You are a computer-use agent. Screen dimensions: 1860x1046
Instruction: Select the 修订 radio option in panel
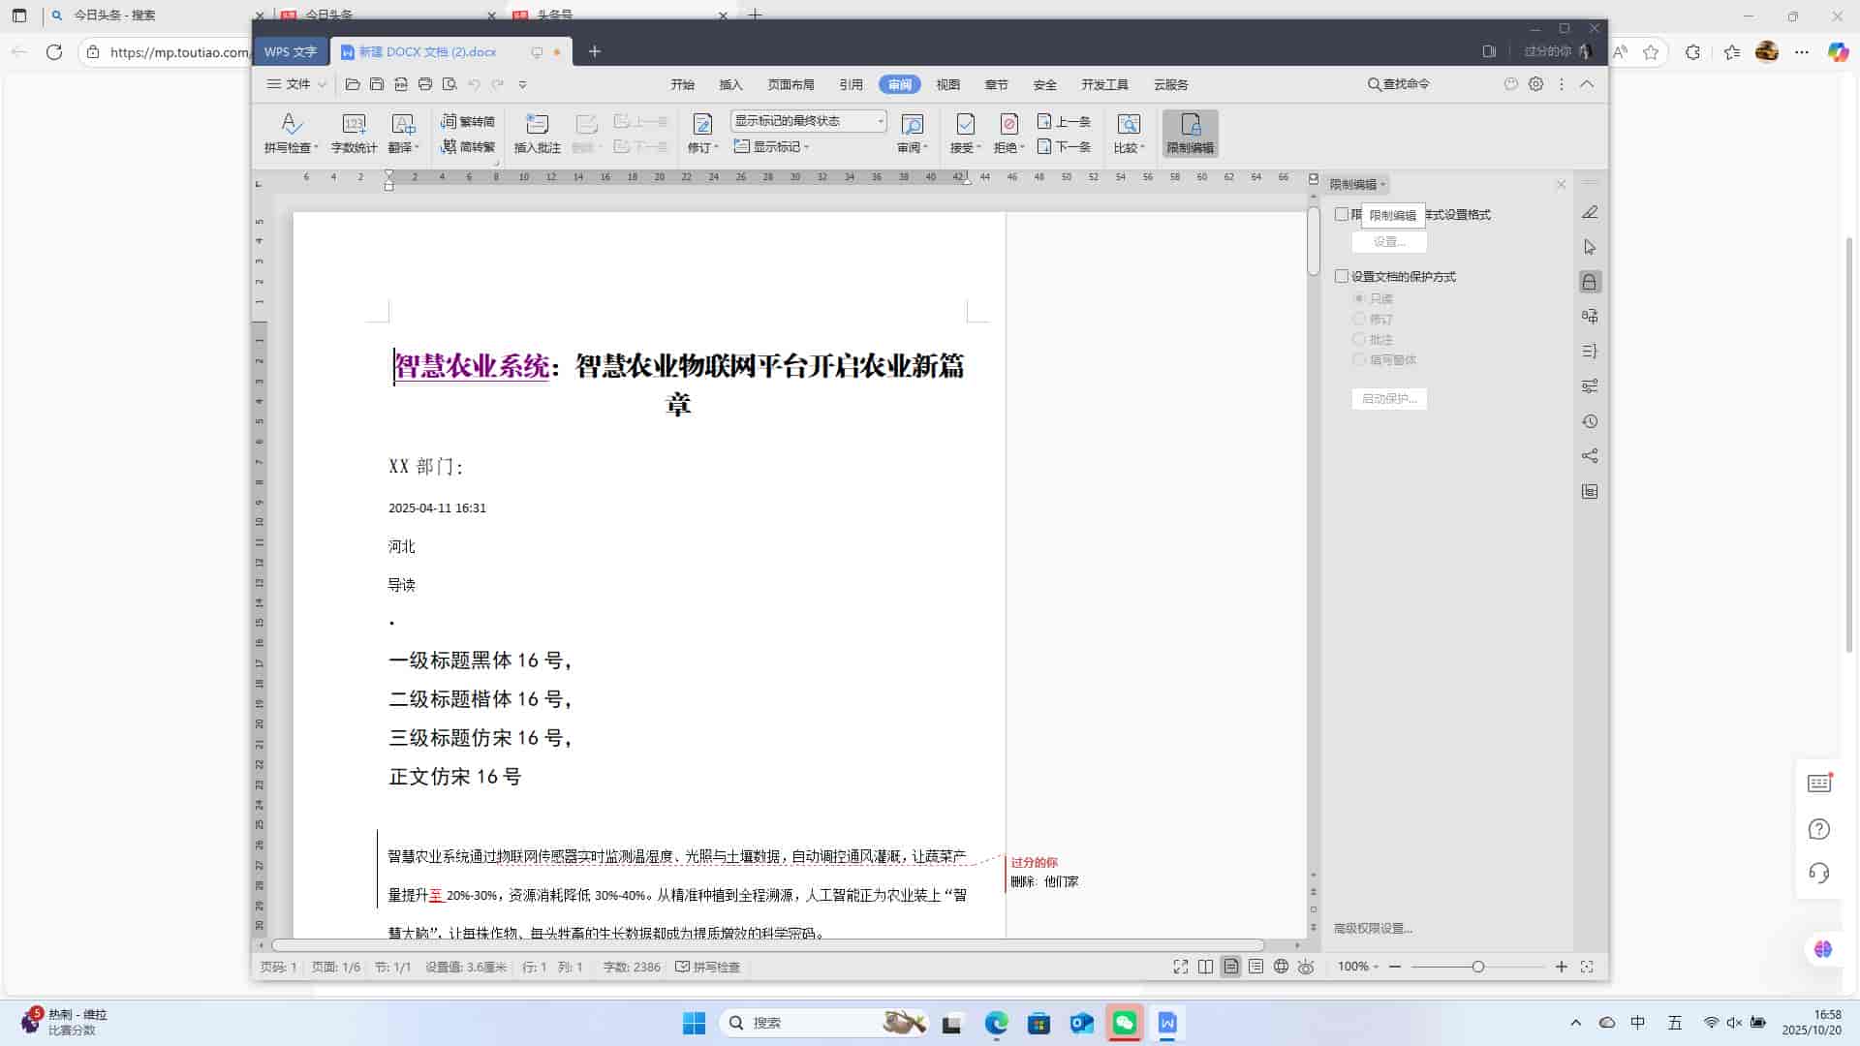pos(1359,319)
